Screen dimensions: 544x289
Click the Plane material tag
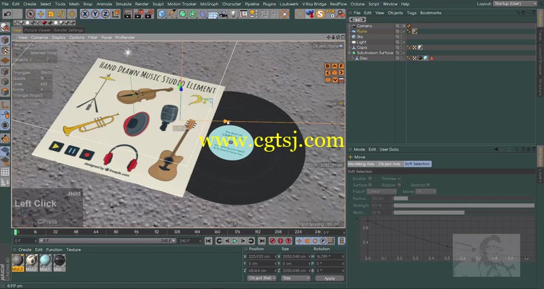pyautogui.click(x=414, y=31)
